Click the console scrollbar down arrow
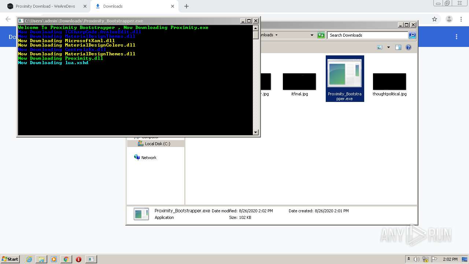This screenshot has height=264, width=469. point(256,132)
